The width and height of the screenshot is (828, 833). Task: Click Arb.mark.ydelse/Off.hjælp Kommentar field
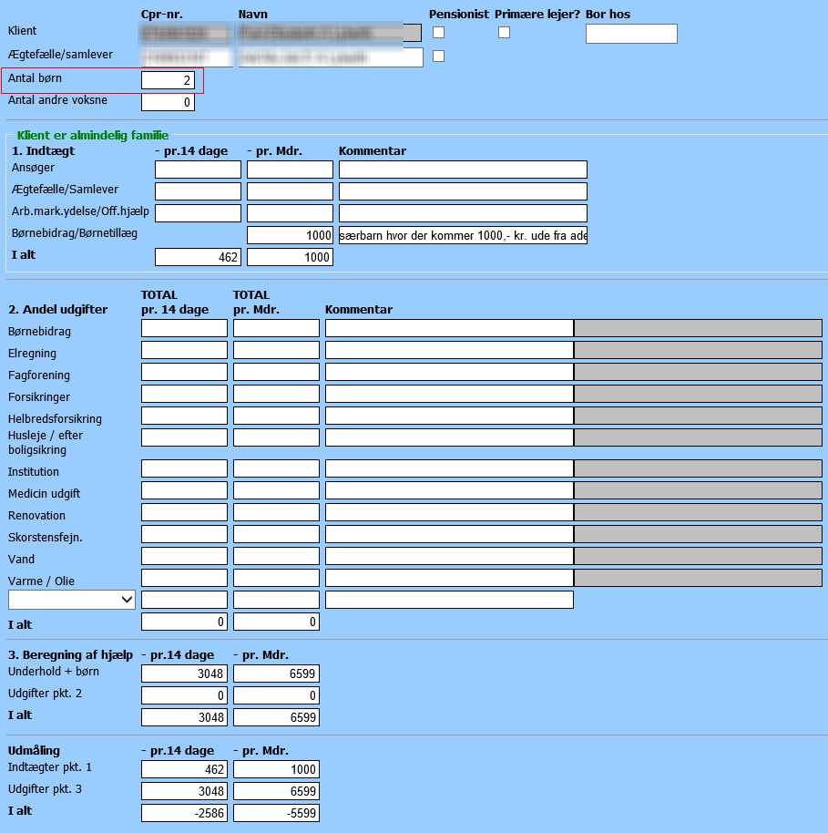(463, 213)
